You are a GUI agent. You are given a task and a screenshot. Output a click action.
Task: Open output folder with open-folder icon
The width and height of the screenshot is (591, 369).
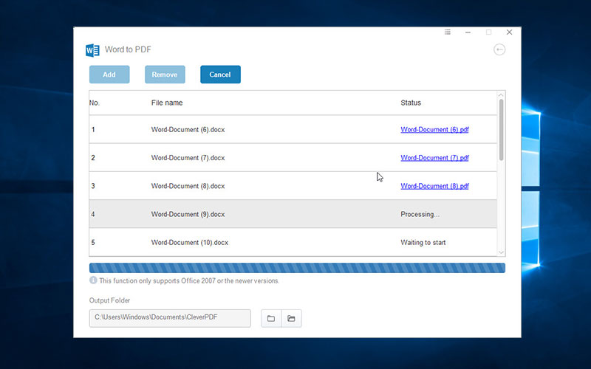tap(291, 319)
